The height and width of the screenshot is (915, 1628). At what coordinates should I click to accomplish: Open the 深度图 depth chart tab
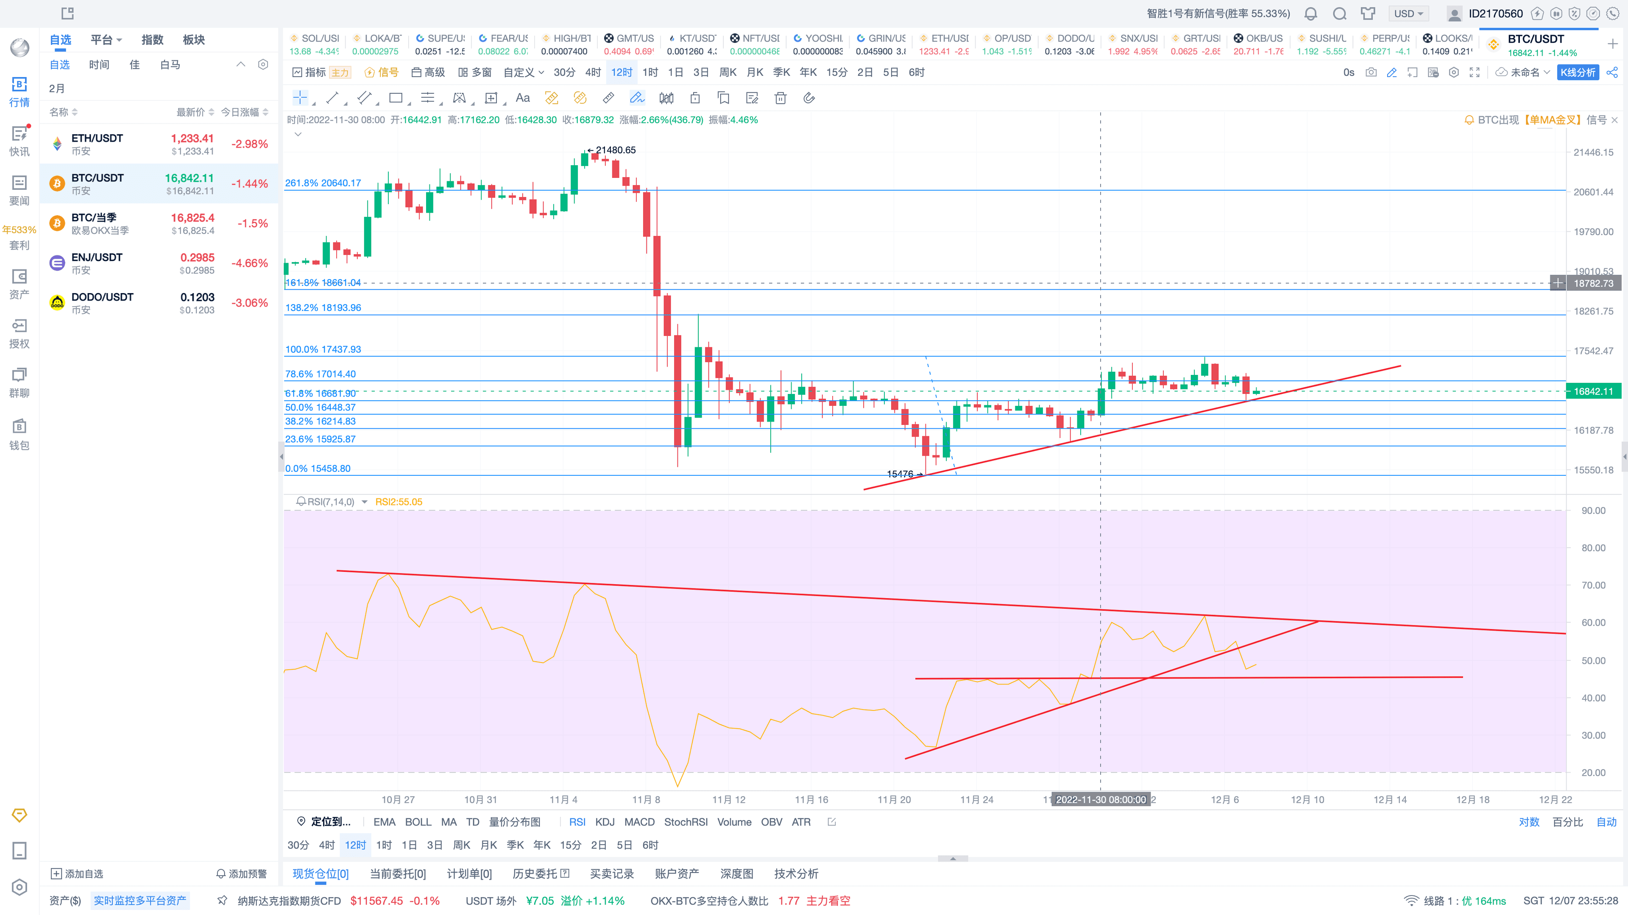[x=737, y=875]
